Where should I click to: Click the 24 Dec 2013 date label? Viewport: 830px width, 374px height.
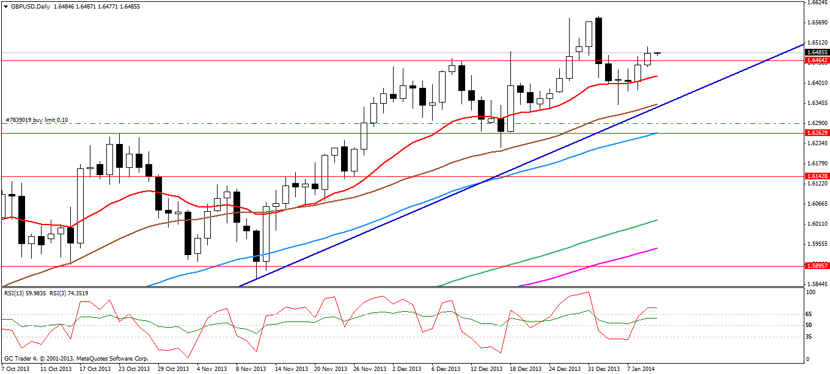pyautogui.click(x=565, y=369)
